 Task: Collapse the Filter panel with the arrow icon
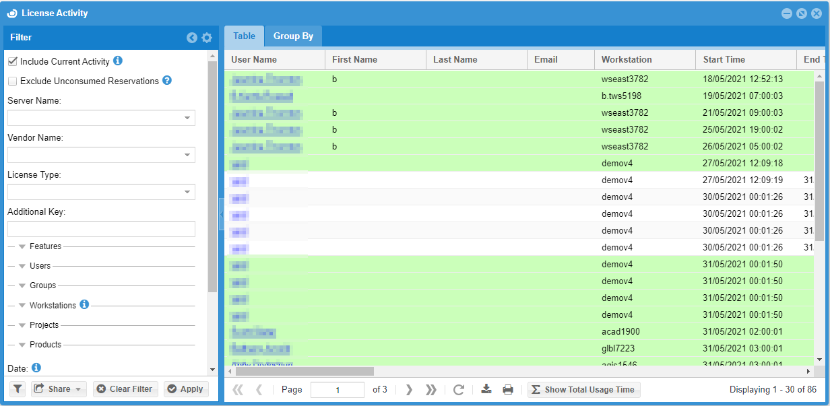click(x=192, y=38)
